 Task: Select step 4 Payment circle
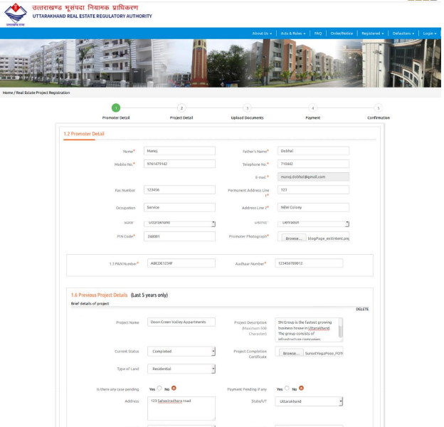point(313,108)
